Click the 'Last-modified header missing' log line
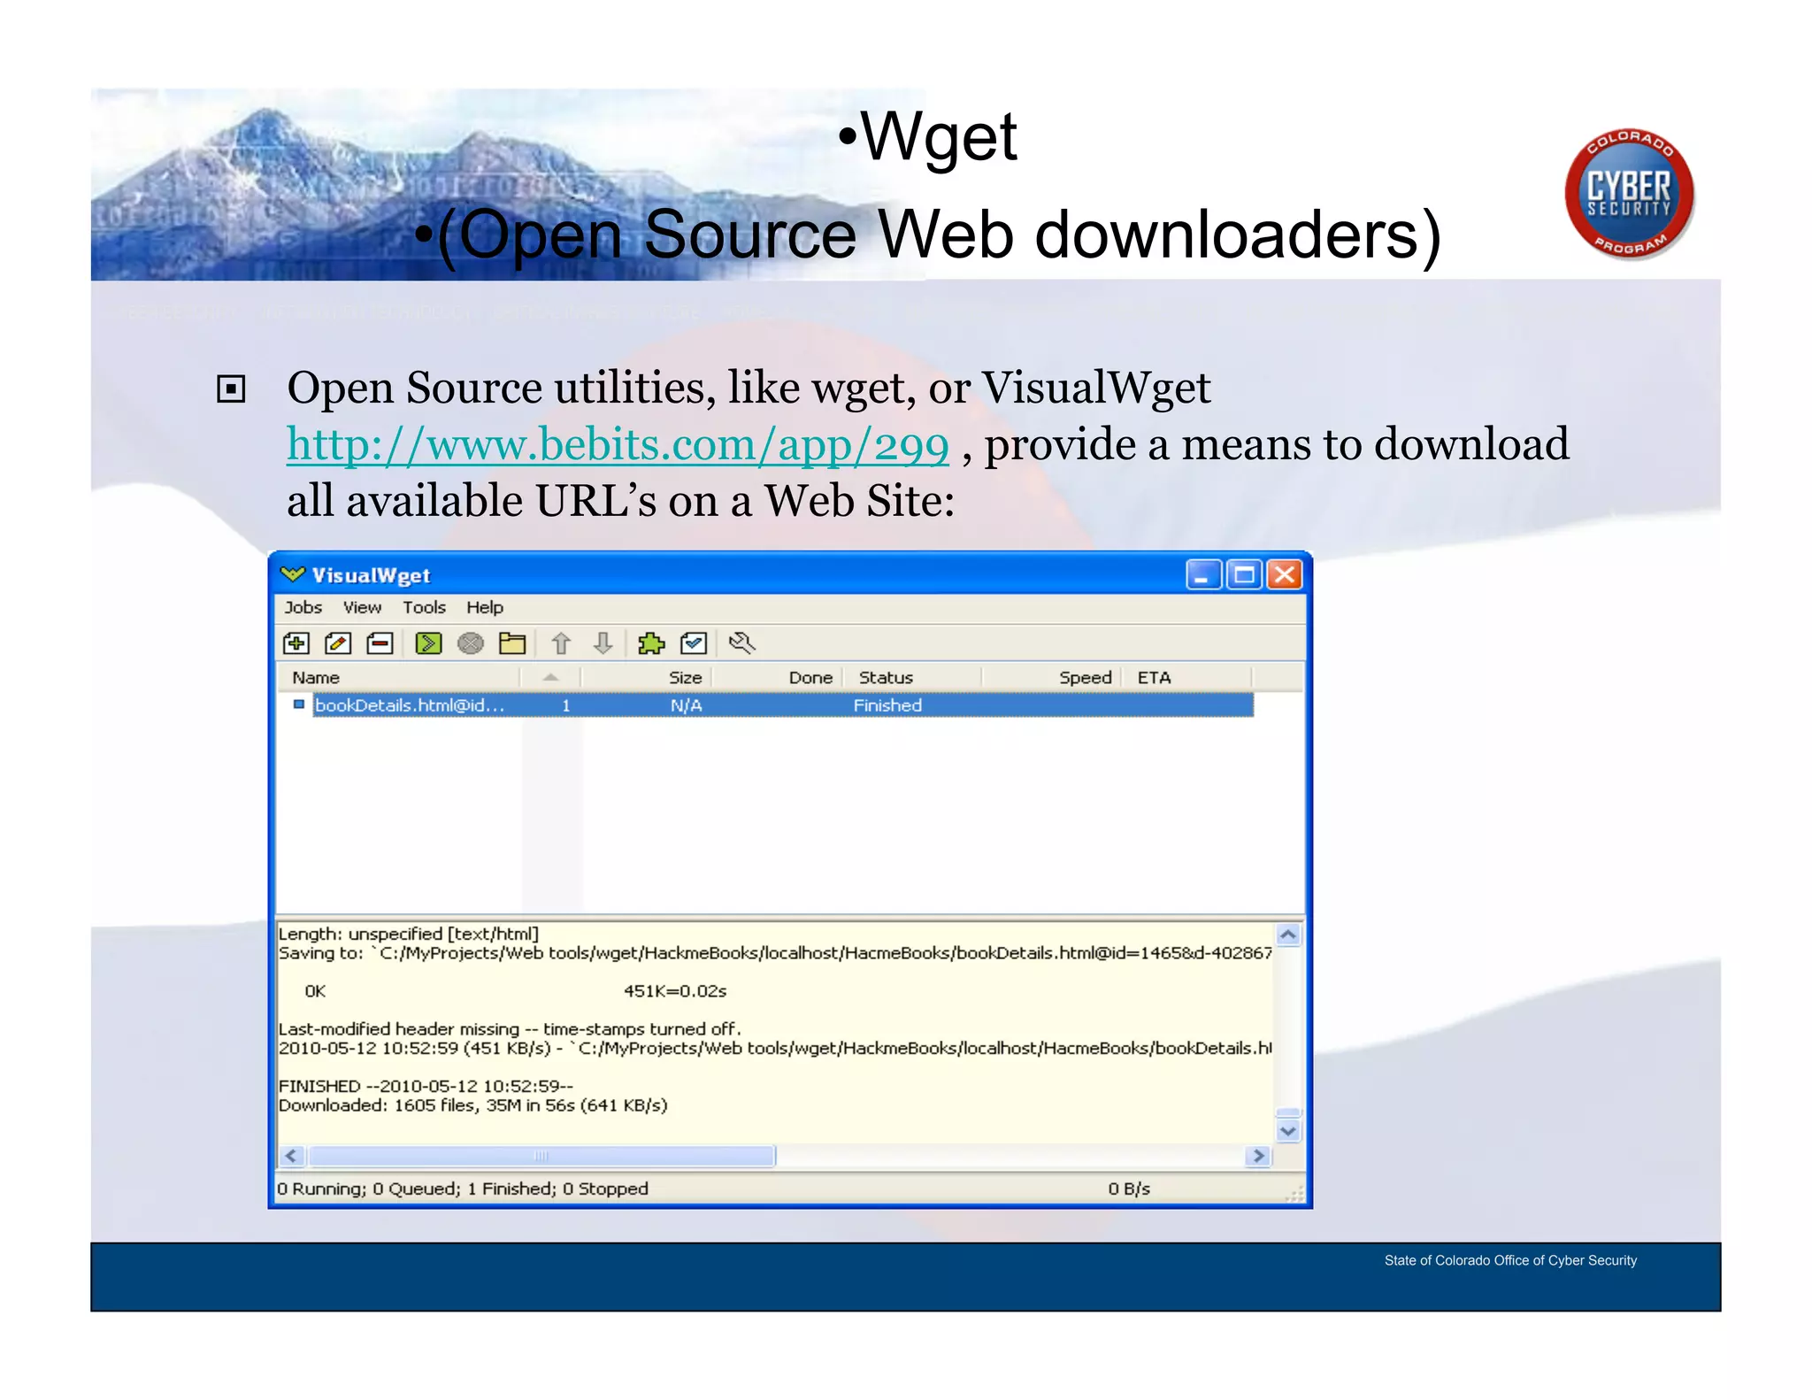Screen dimensions: 1812x1400 510,1029
